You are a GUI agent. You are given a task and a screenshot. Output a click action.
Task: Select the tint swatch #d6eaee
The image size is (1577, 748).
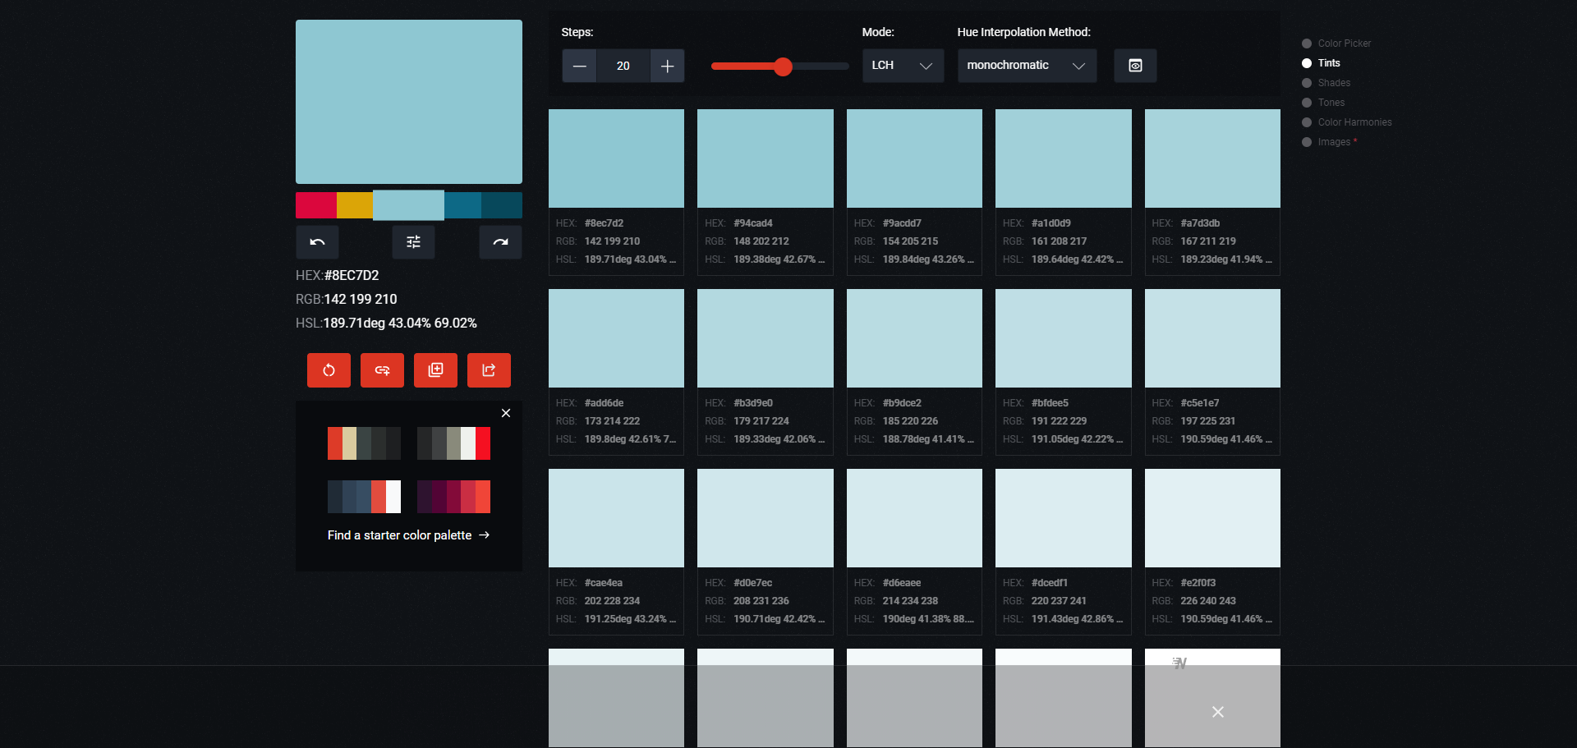click(914, 518)
